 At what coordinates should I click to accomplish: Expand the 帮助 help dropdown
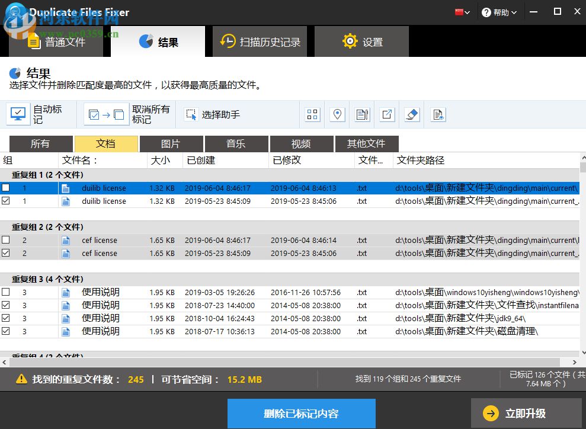point(499,11)
